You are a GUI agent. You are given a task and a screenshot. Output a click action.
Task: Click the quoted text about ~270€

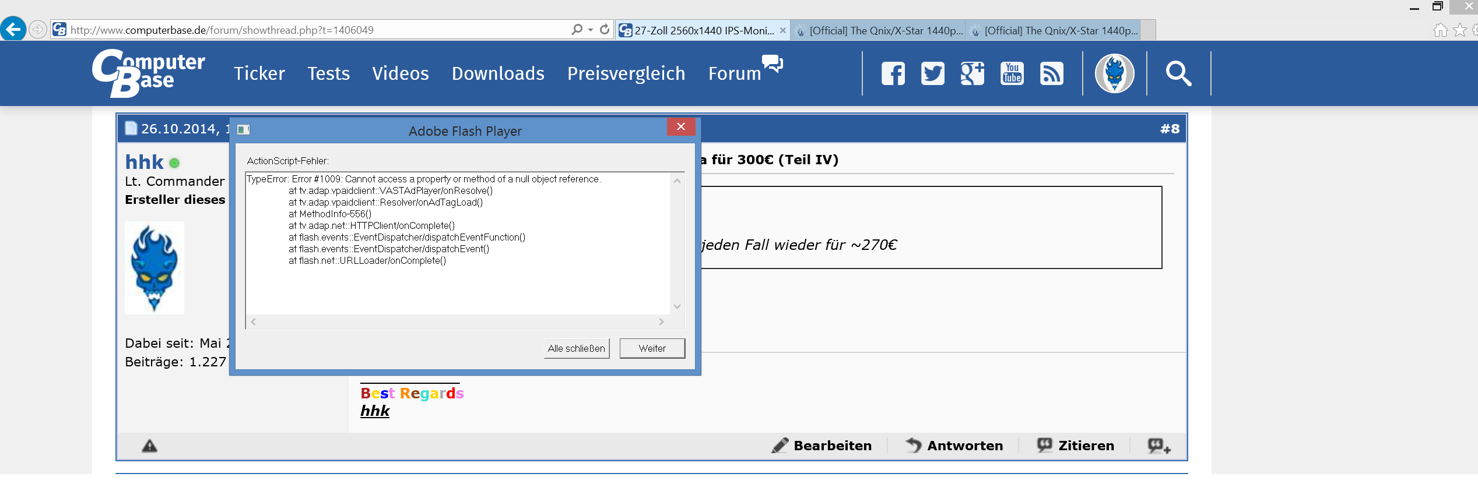[799, 245]
